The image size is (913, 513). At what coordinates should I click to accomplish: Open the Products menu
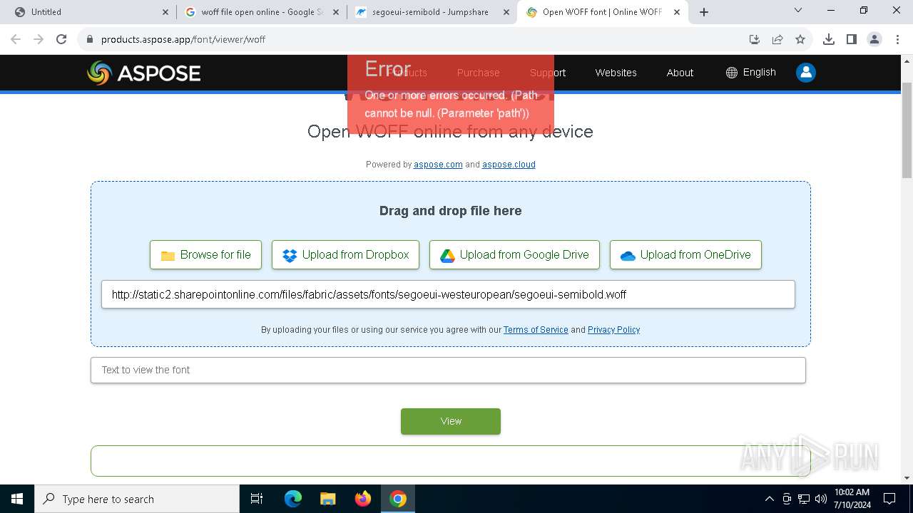point(407,73)
